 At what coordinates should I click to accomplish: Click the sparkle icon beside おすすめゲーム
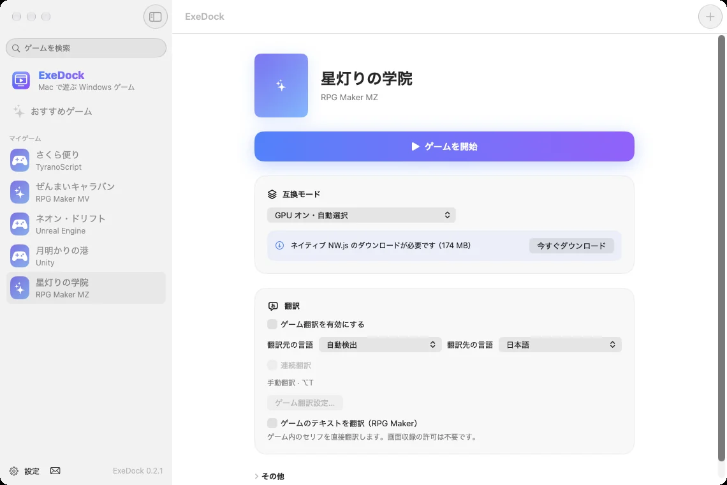[18, 112]
